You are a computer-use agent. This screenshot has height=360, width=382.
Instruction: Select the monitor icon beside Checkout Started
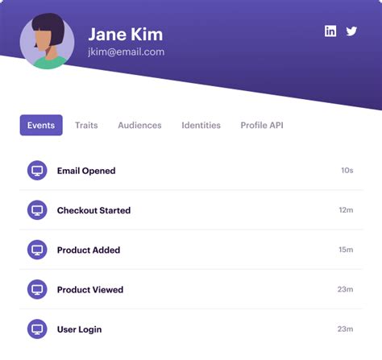(37, 210)
